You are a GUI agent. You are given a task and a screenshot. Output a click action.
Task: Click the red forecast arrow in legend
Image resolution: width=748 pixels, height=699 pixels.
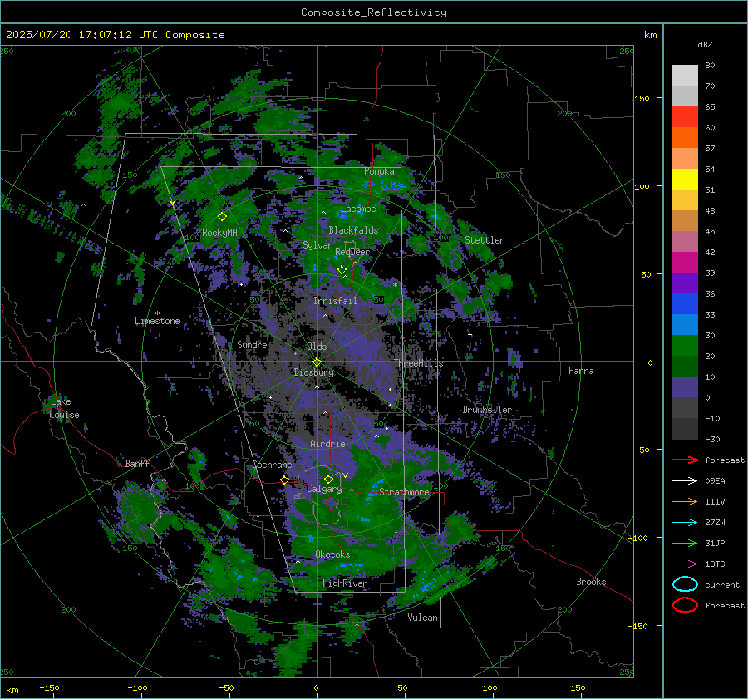[685, 460]
